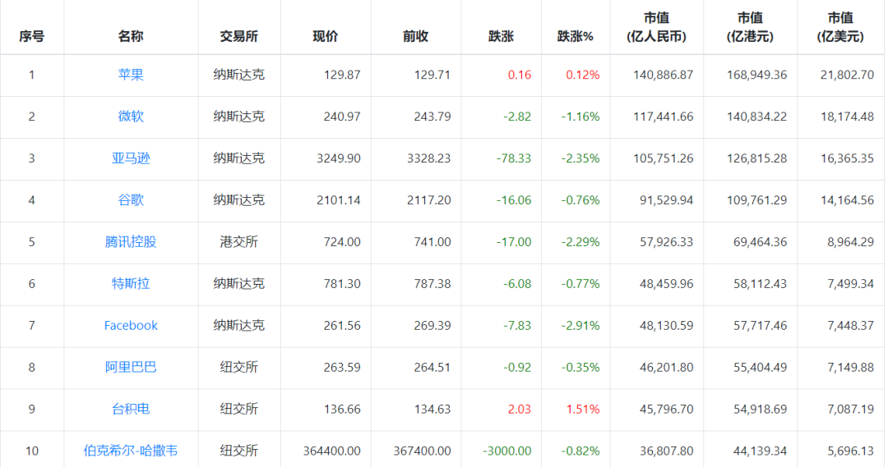Viewport: 888px width, 467px height.
Task: Select TSMC's HKD market cap 54,918.69
Action: [x=761, y=410]
